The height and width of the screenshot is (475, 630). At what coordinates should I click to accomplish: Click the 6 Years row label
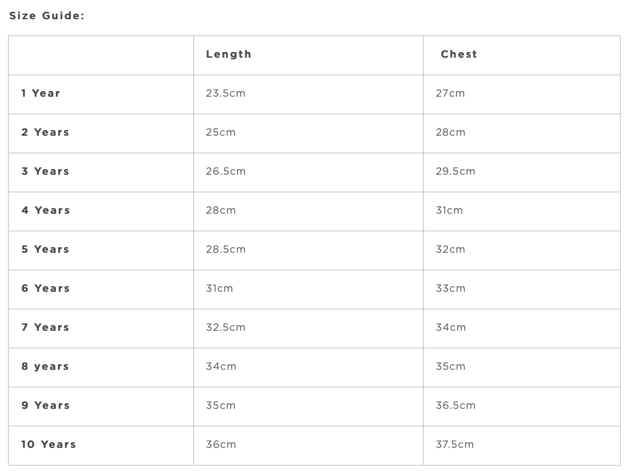[x=45, y=288]
